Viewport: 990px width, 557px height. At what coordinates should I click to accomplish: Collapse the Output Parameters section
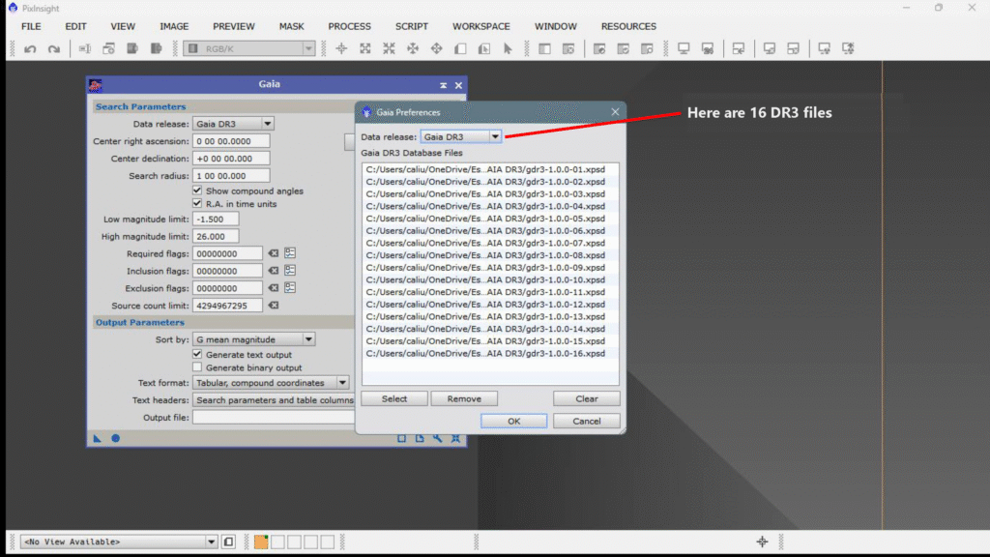click(x=223, y=322)
